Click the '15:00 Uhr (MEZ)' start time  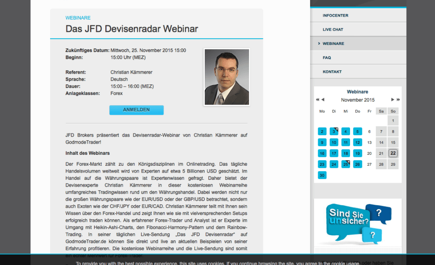pos(128,58)
